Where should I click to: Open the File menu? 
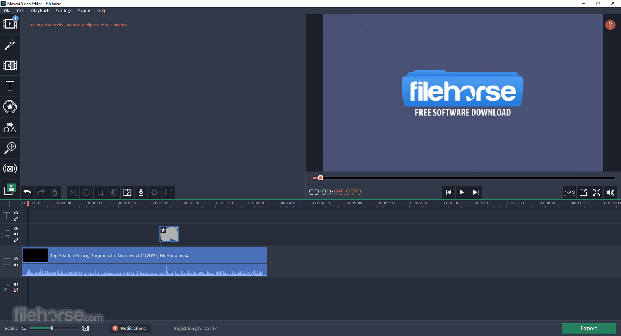click(x=7, y=11)
